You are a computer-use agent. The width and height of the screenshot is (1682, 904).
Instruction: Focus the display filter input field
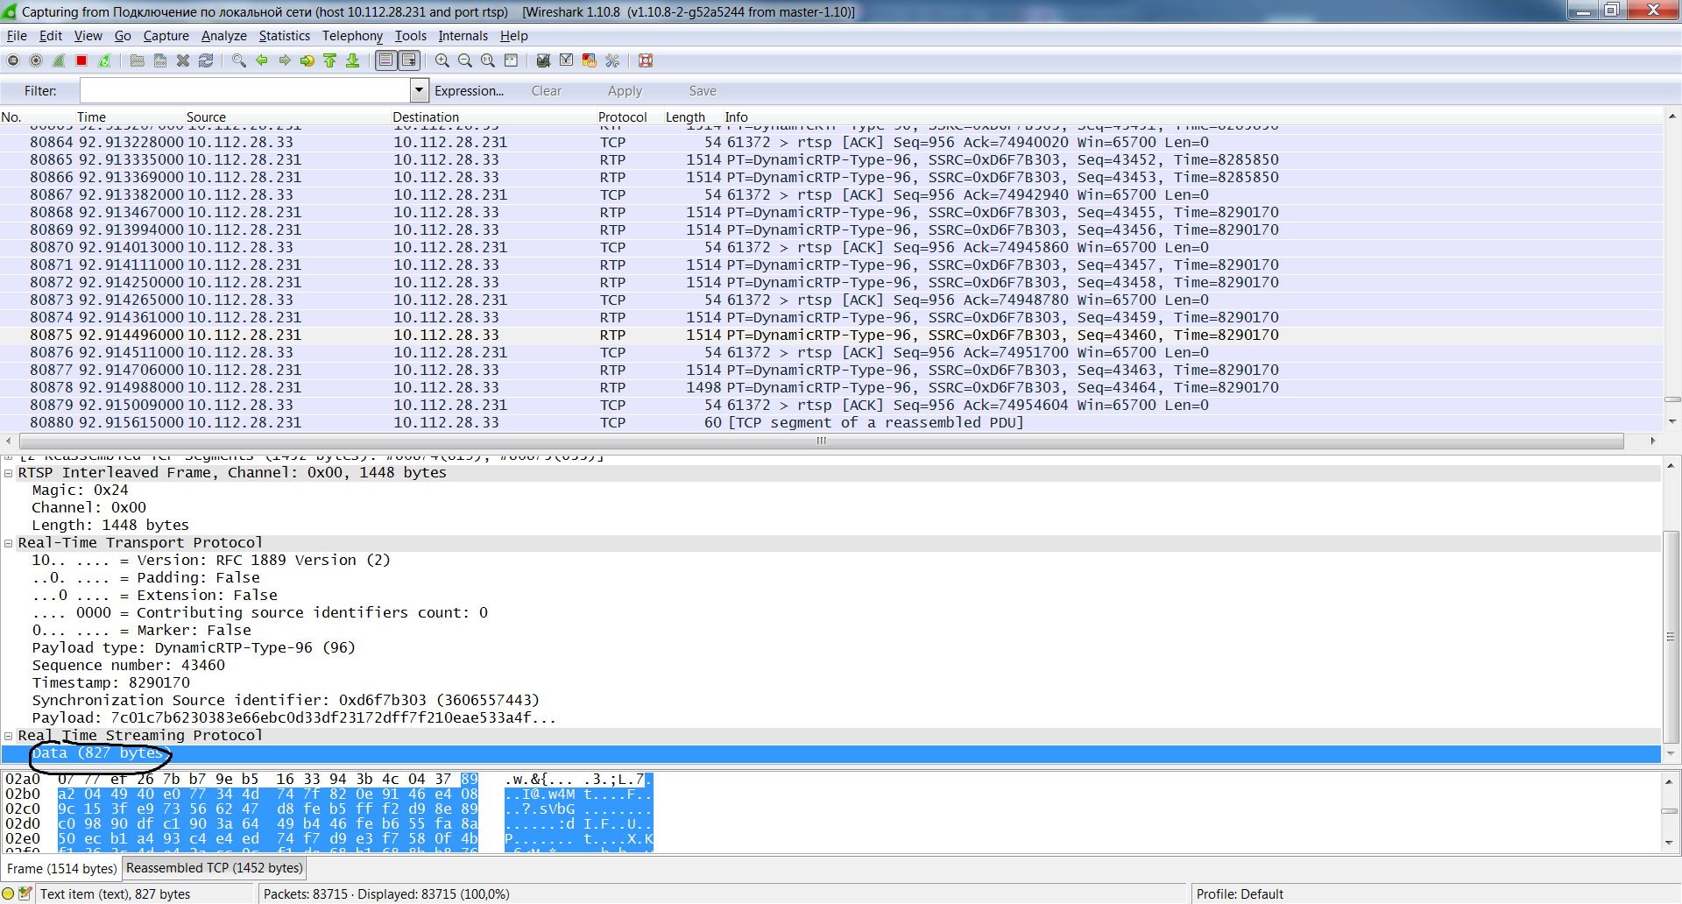(x=245, y=90)
